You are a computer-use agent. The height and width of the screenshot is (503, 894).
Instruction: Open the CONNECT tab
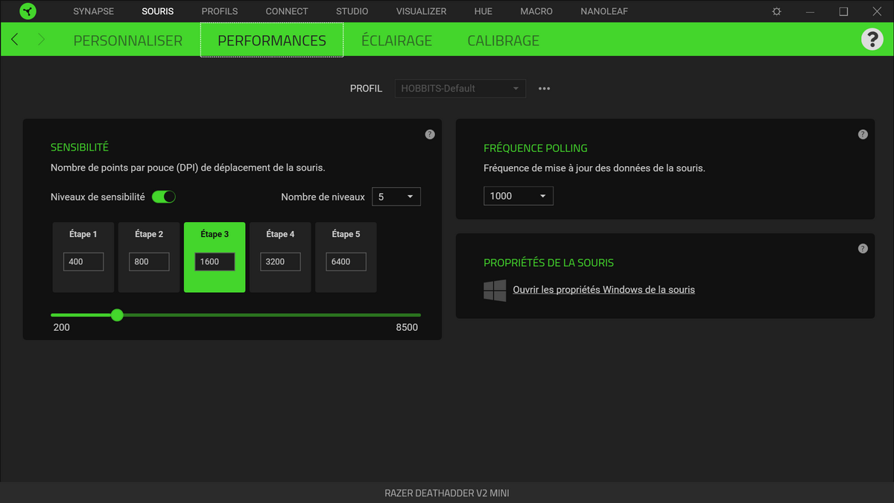[287, 11]
